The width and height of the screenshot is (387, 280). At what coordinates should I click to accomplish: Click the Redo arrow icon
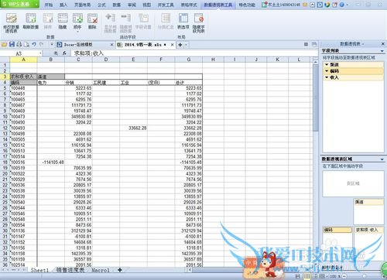[x=41, y=45]
